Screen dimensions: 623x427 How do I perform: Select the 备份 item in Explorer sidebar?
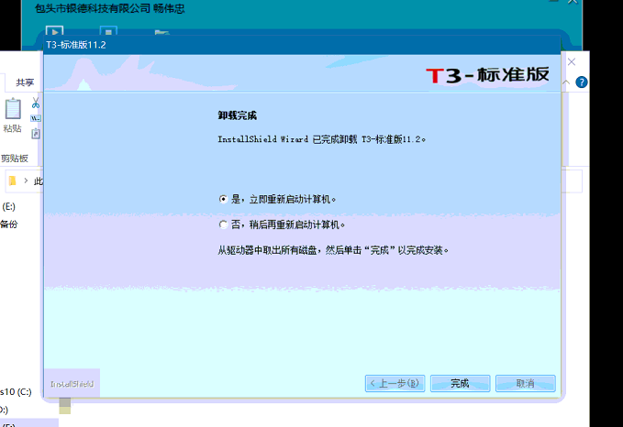(9, 224)
